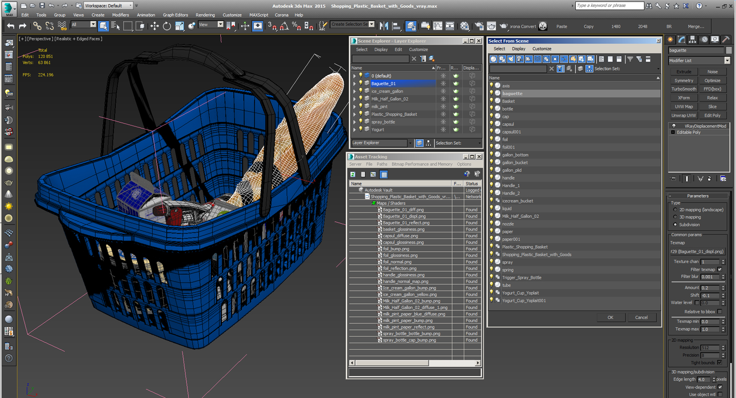The width and height of the screenshot is (736, 398).
Task: Click the Undo arrow in main toolbar
Action: tap(10, 26)
